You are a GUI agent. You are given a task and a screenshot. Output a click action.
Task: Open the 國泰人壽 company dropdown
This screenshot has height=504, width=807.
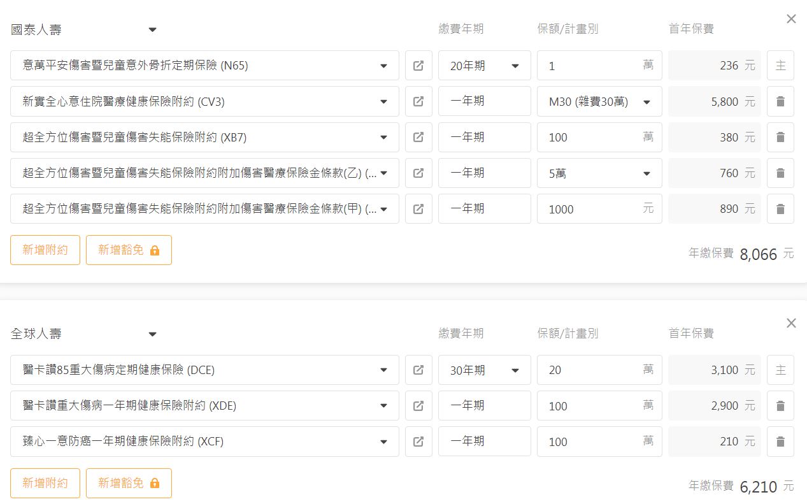84,29
